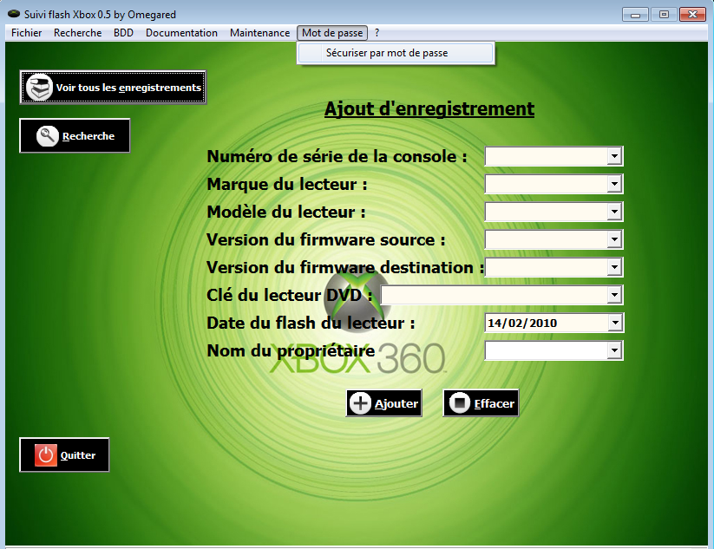Close the Mot de passe menu

pos(332,33)
